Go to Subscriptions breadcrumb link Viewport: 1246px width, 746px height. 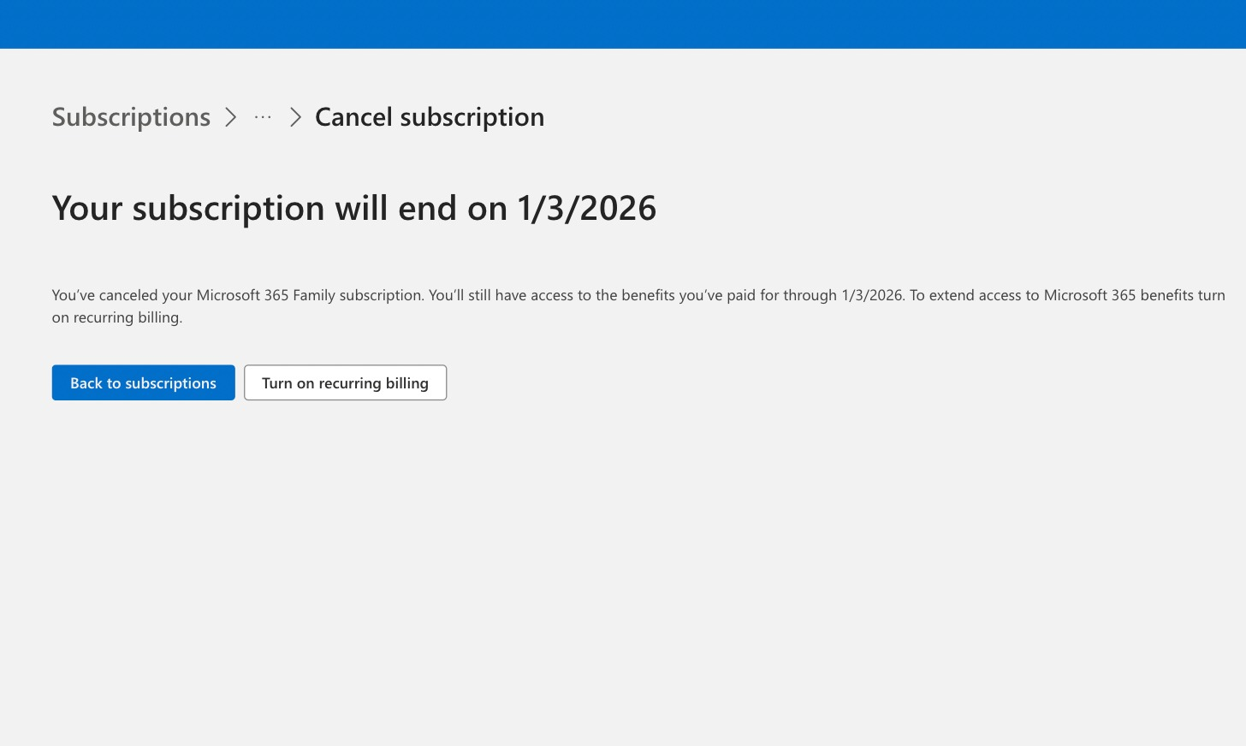(x=131, y=117)
